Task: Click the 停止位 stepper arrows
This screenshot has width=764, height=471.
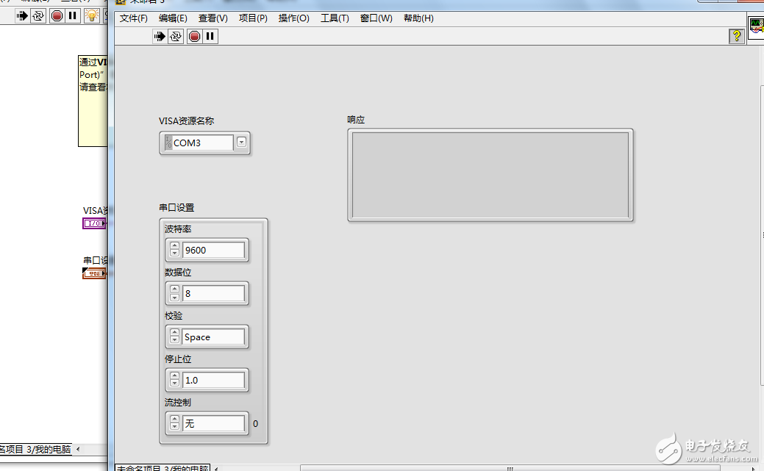Action: tap(174, 380)
